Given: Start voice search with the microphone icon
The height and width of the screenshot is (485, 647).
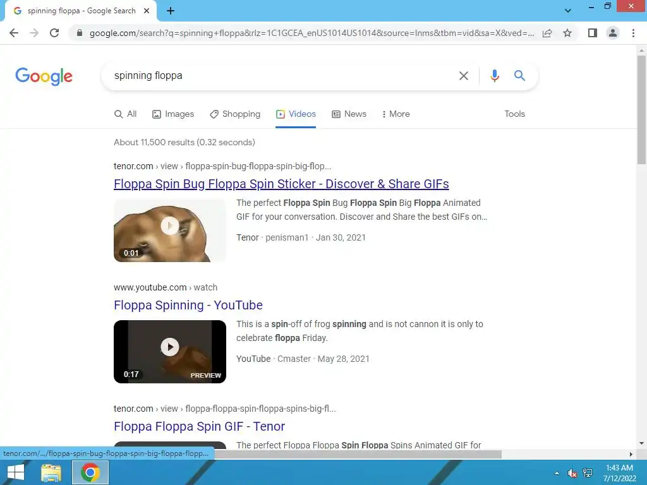Looking at the screenshot, I should tap(495, 76).
